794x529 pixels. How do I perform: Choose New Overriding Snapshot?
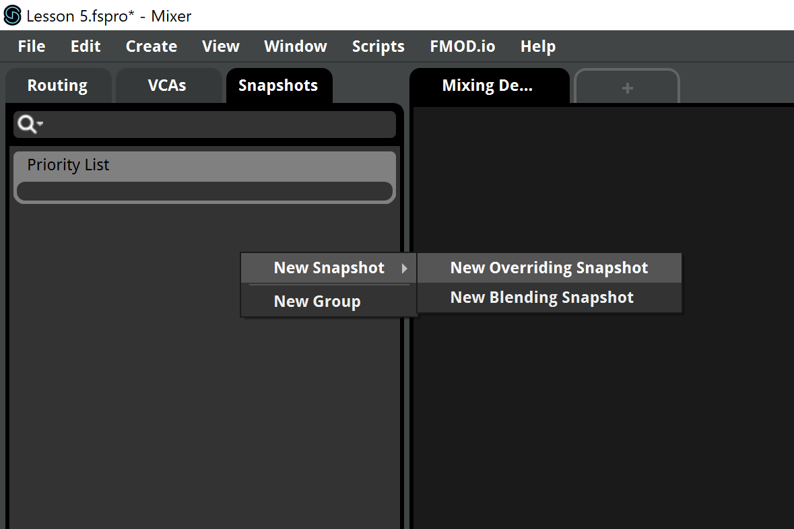(550, 268)
